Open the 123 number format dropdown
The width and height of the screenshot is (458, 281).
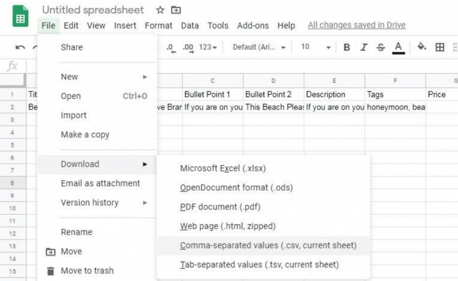pyautogui.click(x=208, y=47)
